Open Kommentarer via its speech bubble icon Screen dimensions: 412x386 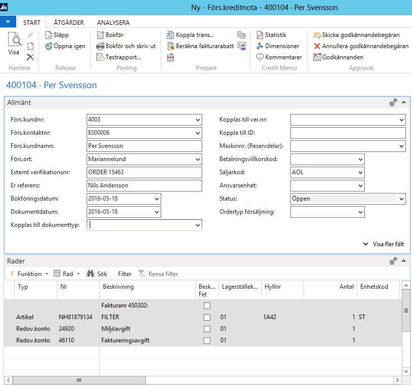coord(260,57)
